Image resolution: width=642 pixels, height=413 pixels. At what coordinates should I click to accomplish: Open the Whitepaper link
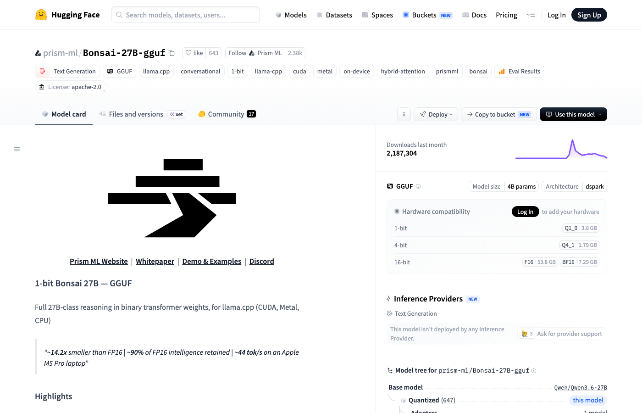point(155,261)
